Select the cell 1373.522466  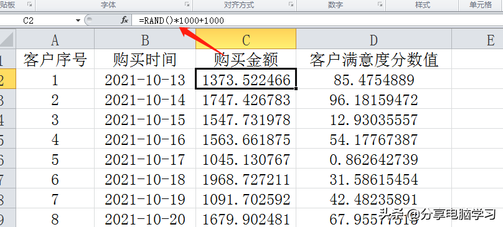(x=246, y=80)
